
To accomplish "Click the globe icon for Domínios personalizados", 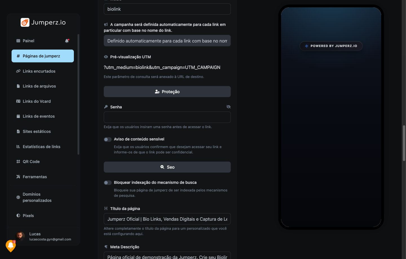I will coord(18,197).
